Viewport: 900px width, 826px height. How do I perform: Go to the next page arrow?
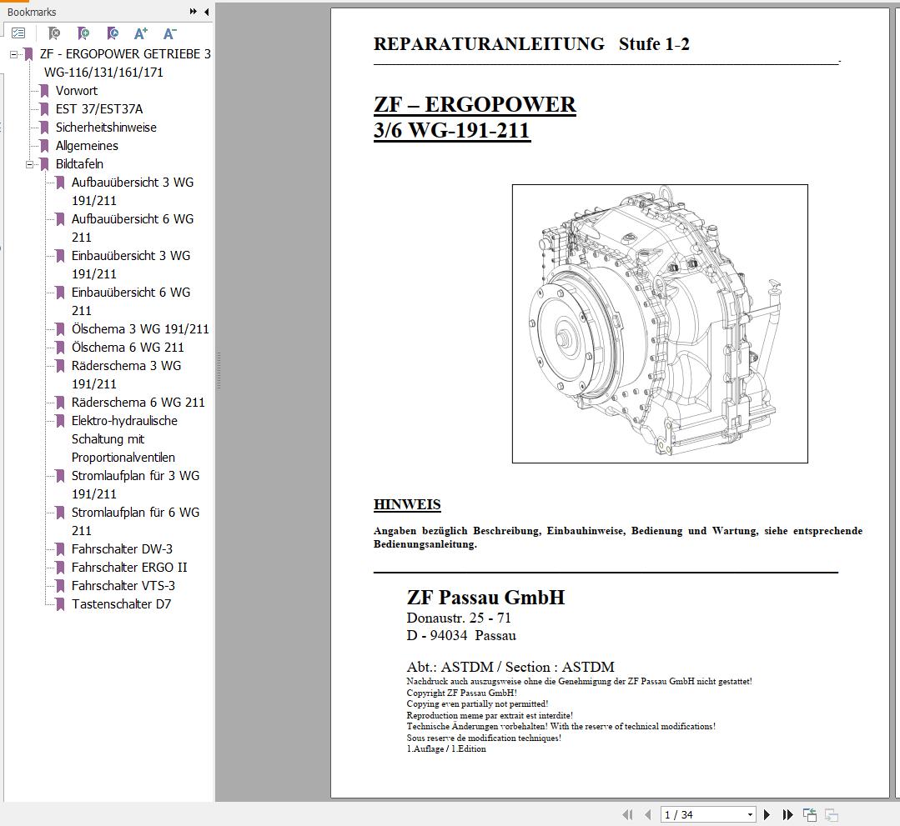coord(768,814)
